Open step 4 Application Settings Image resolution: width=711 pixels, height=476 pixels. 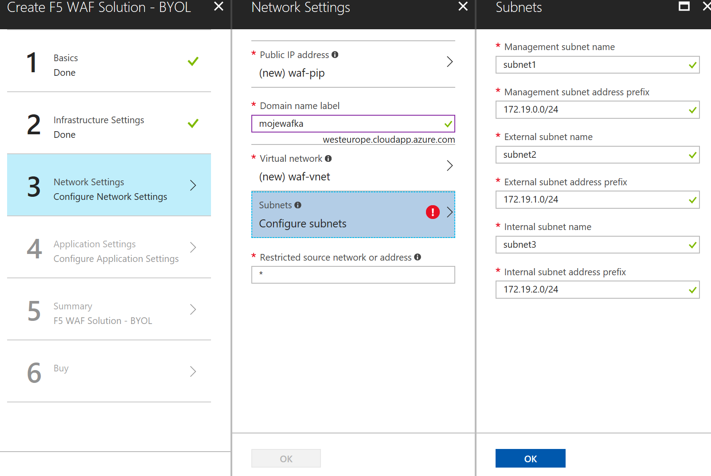click(109, 247)
